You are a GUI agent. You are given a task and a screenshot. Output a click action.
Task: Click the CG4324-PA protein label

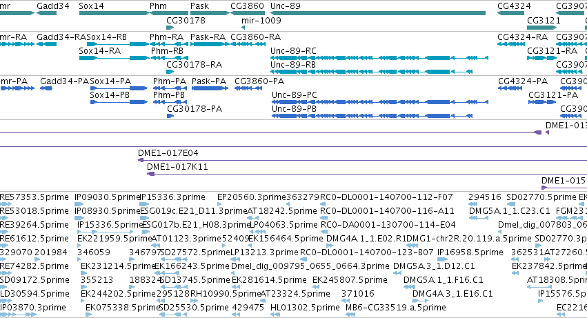tap(523, 81)
